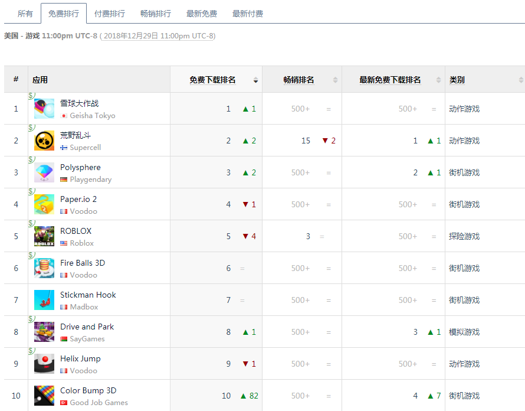Switch to the 付费排行 tab
Image resolution: width=525 pixels, height=411 pixels.
click(110, 14)
